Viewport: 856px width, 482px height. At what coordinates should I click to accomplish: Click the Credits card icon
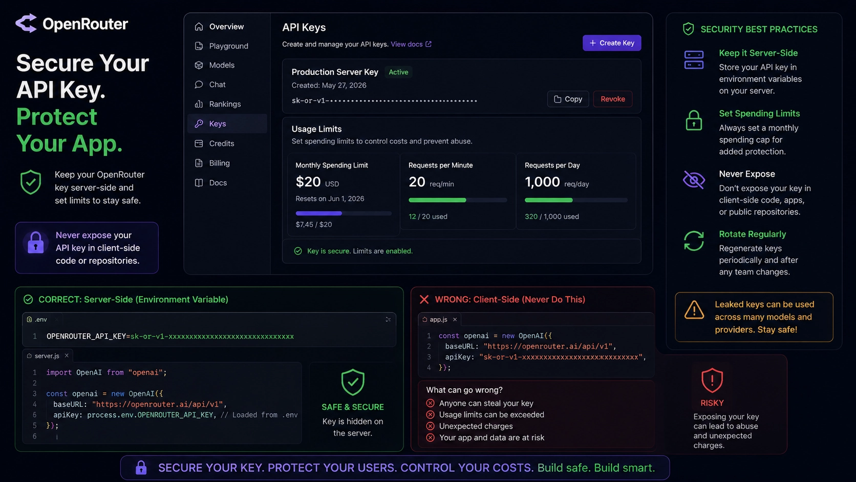(x=199, y=143)
